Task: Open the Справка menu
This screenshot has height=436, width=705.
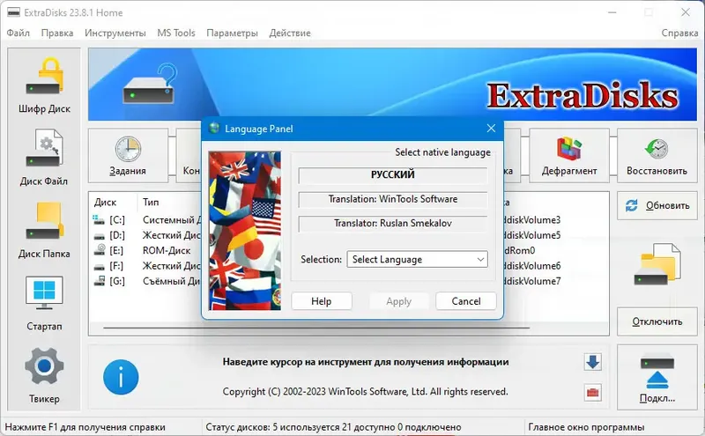Action: point(679,33)
